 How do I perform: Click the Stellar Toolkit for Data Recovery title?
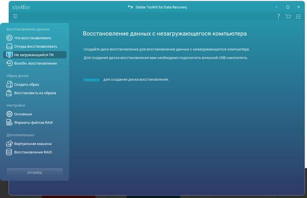[161, 7]
